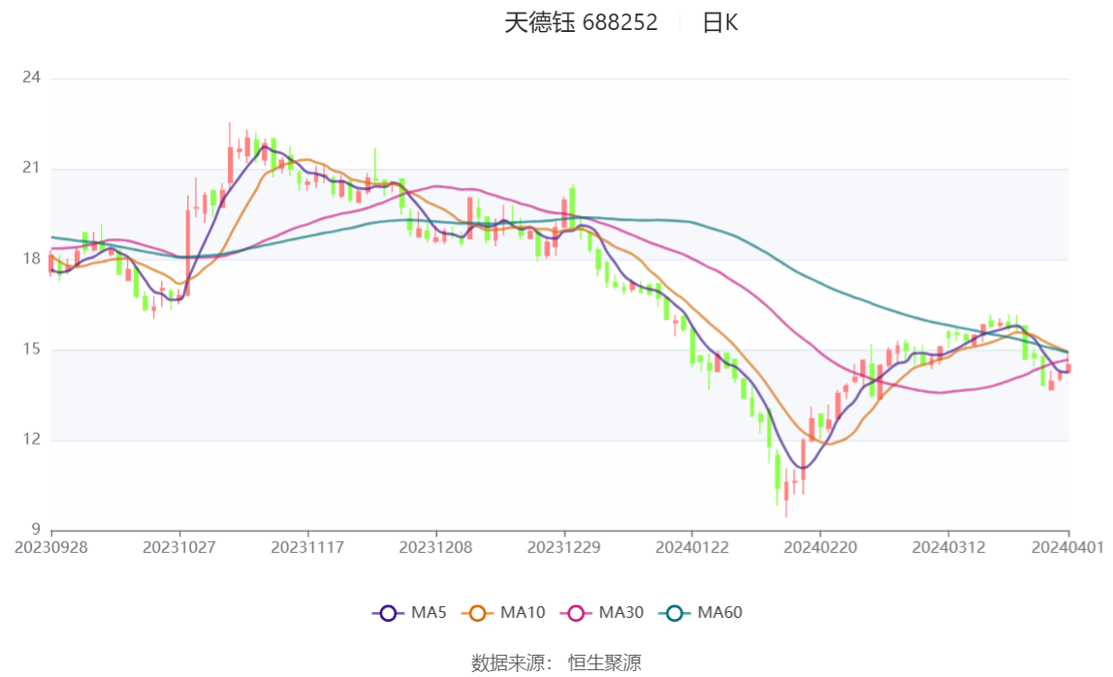Screen dimensions: 1113x677
Task: Select the 日K chart tab
Action: [719, 23]
